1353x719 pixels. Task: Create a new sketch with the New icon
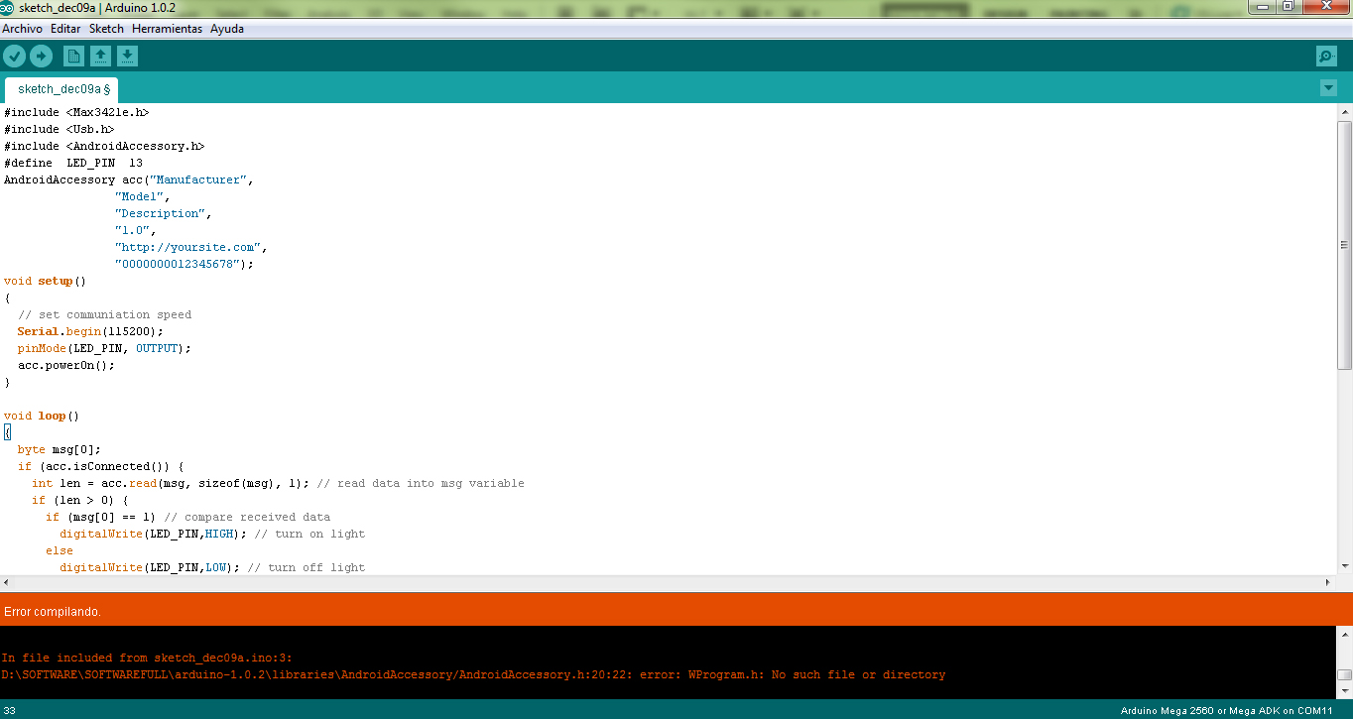tap(72, 56)
